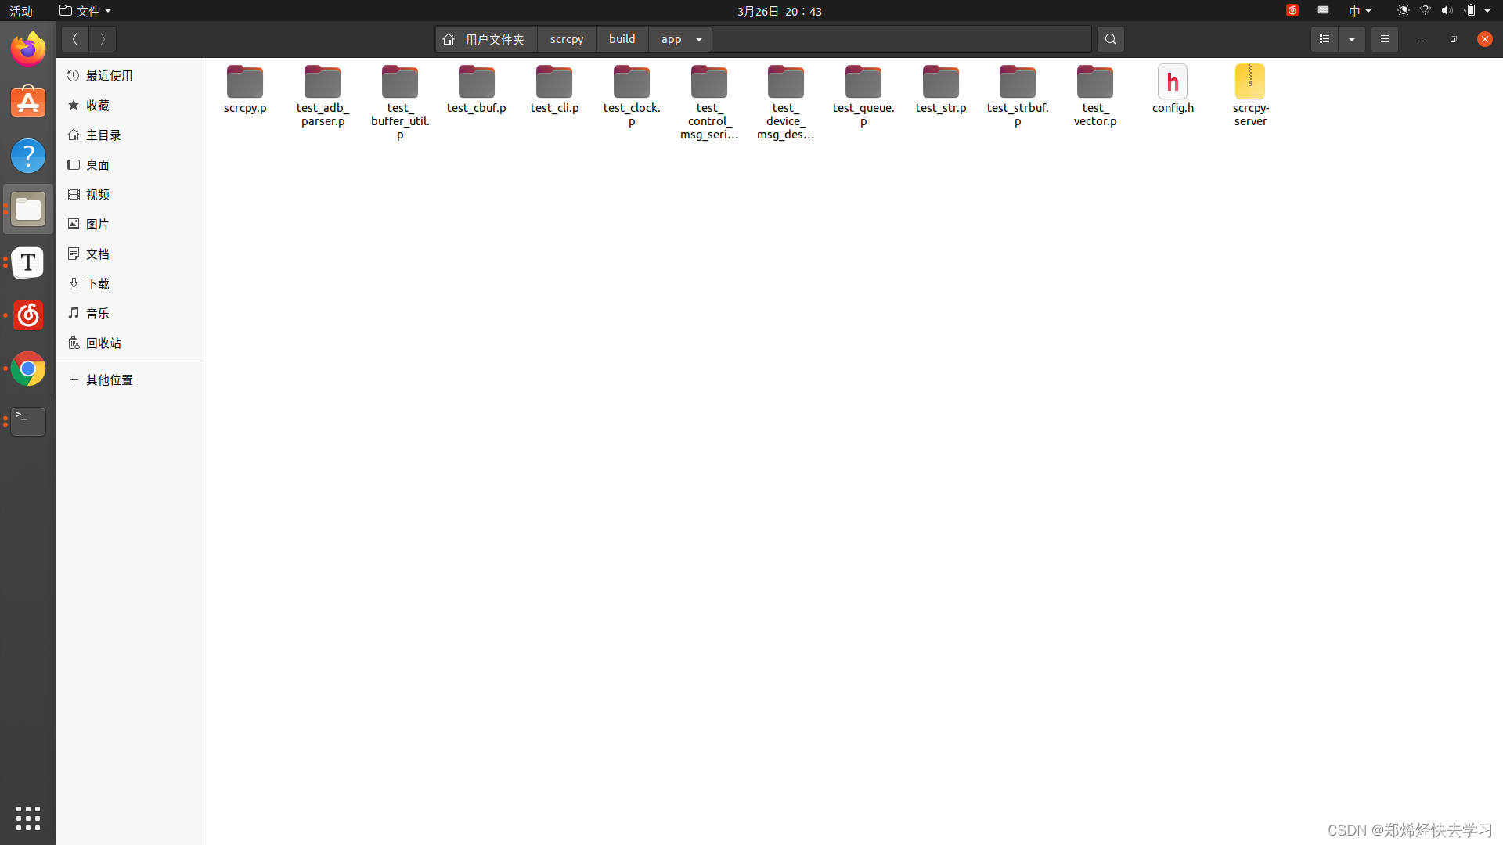Screen dimensions: 1503x845
Task: Open 回收站 trash in sidebar
Action: click(130, 343)
